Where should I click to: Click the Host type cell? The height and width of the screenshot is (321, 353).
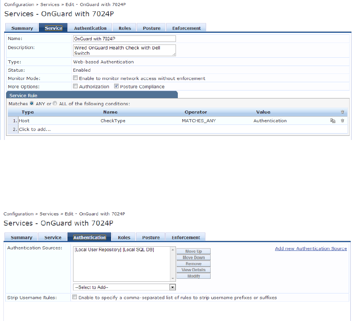click(x=24, y=121)
